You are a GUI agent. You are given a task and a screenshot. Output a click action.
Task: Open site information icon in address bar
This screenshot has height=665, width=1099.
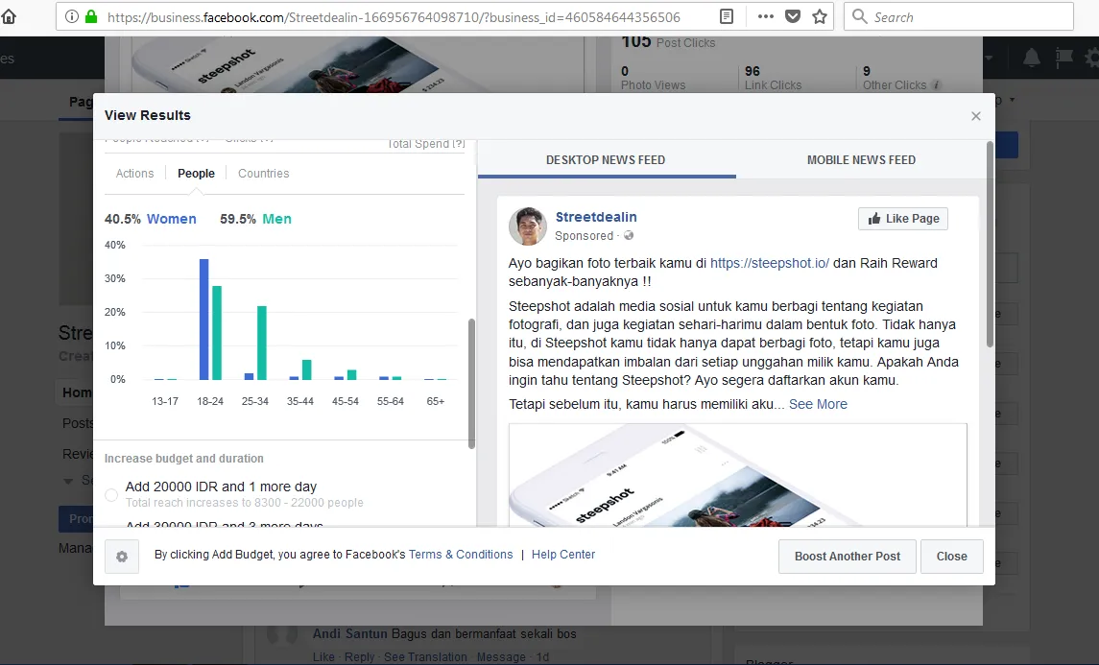tap(71, 16)
